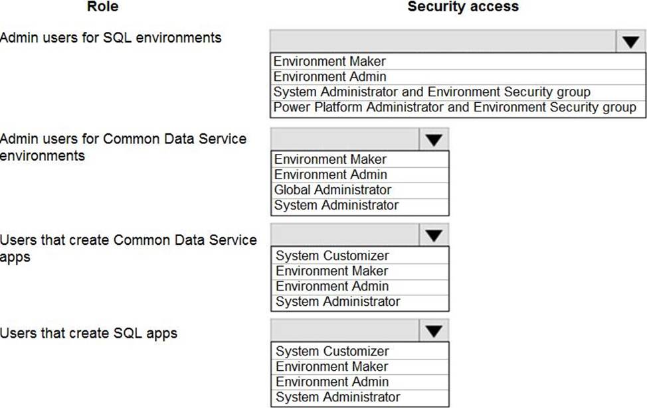Select Power Platform Administrator and Environment Security group
Screen dimensions: 647x408
pos(454,107)
